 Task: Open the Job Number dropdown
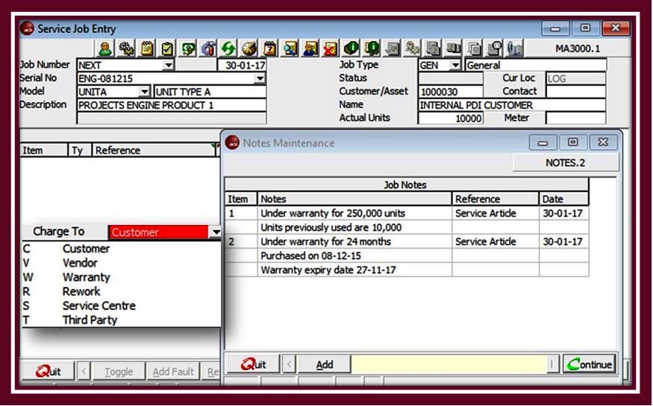tap(169, 66)
